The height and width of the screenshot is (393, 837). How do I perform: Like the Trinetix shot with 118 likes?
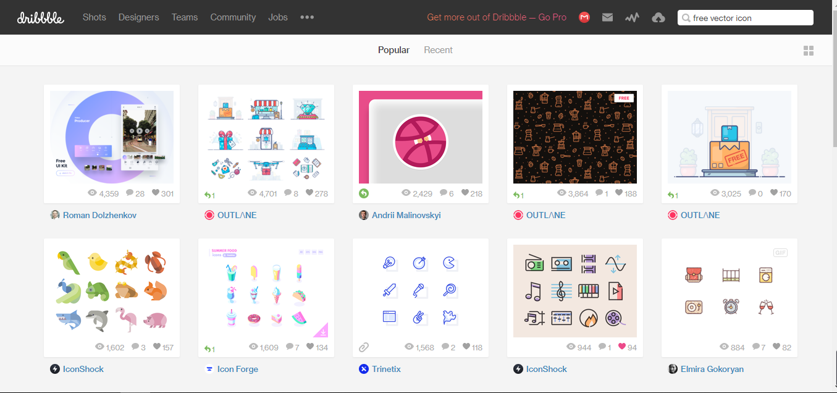(x=466, y=347)
